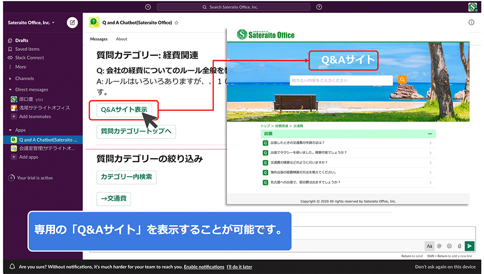Click Add teammates plus icon
Image resolution: width=484 pixels, height=274 pixels.
pos(14,117)
